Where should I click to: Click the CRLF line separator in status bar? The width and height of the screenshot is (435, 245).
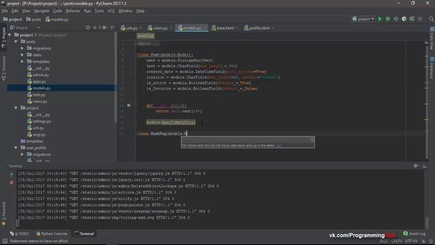[x=396, y=241]
